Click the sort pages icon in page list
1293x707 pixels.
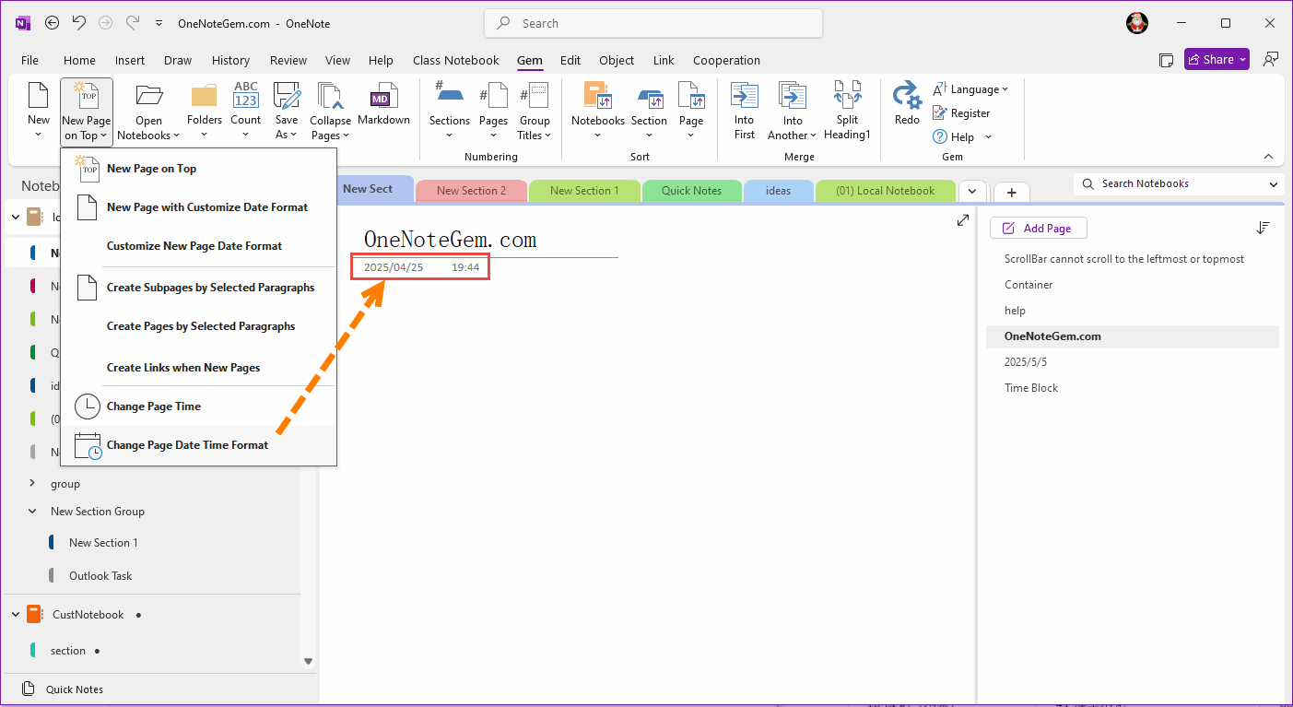[x=1263, y=228]
